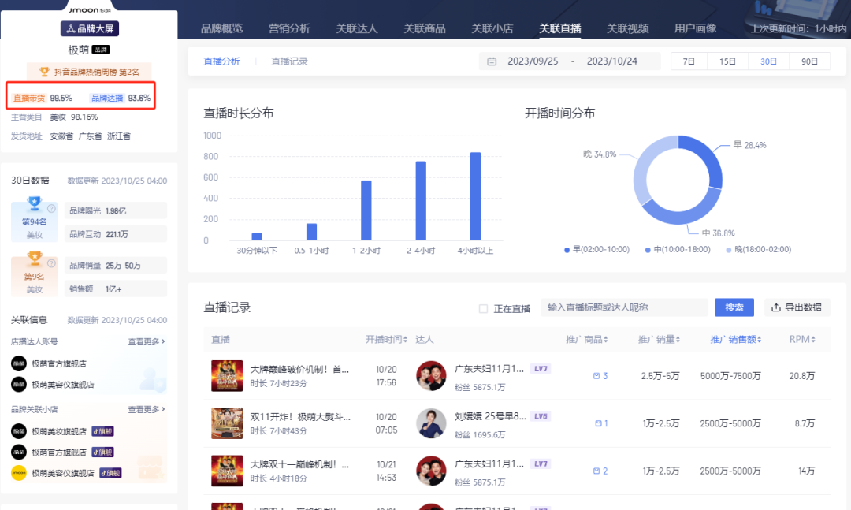Click 旗舰 badge beside 极萌官方旗舰店 shop
This screenshot has width=851, height=510.
[x=102, y=452]
